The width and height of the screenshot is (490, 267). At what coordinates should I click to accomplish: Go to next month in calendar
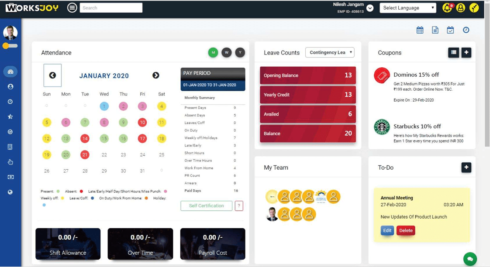(155, 75)
